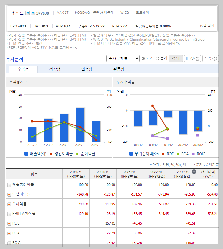Image resolution: width=223 pixels, height=249 pixels.
Task: Click the 맥스트 company name
Action: (x=17, y=13)
